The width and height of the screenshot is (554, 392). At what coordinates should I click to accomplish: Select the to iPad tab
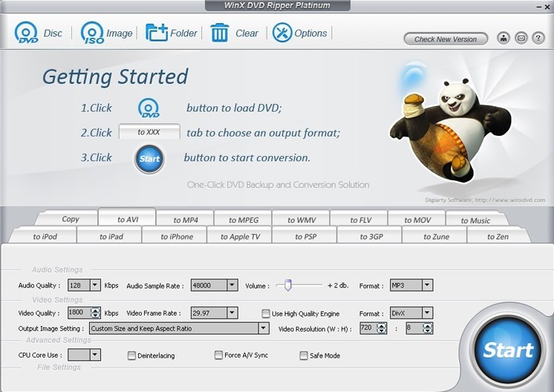click(x=111, y=236)
